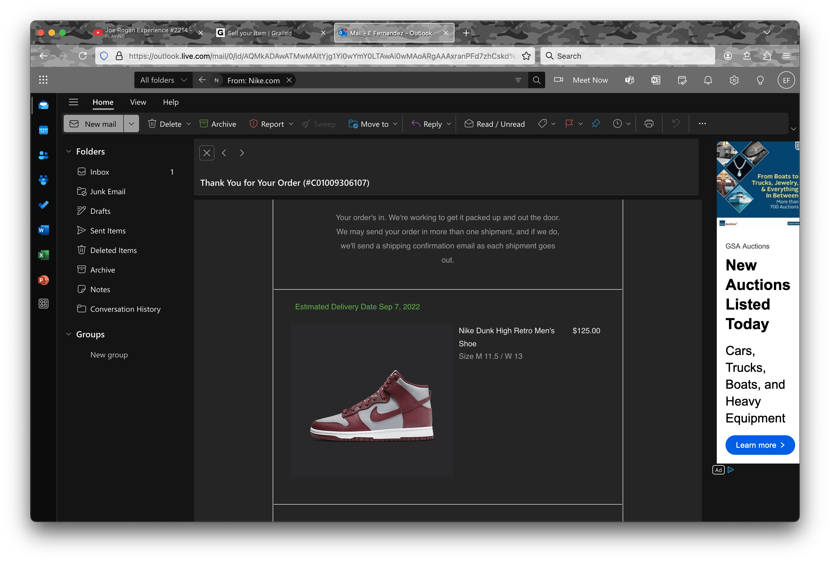Start a Meet Now call
The width and height of the screenshot is (830, 562).
(x=581, y=80)
